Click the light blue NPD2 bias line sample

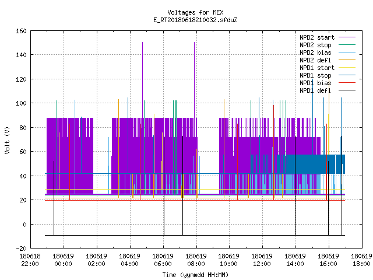(x=347, y=52)
